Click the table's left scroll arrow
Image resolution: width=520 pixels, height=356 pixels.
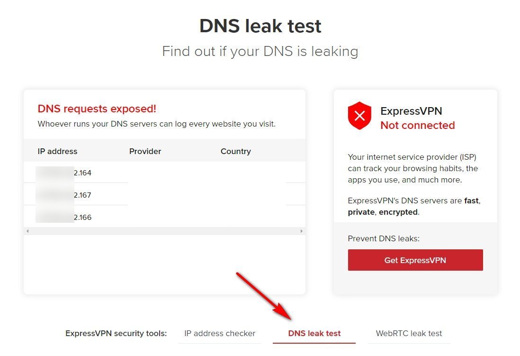pos(27,231)
